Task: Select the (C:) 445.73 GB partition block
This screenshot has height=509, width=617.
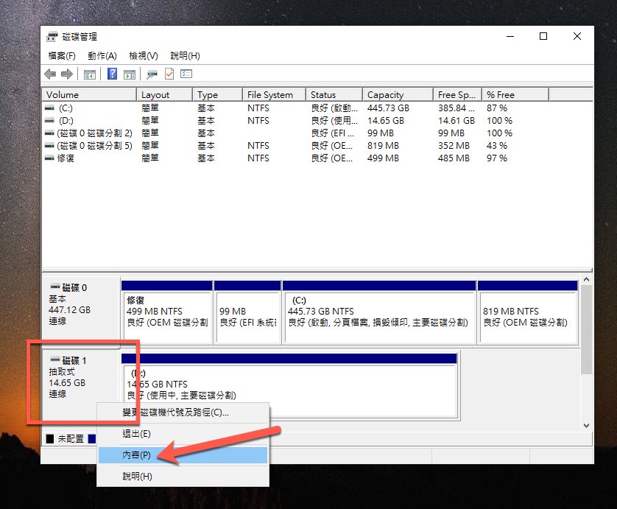Action: [378, 312]
